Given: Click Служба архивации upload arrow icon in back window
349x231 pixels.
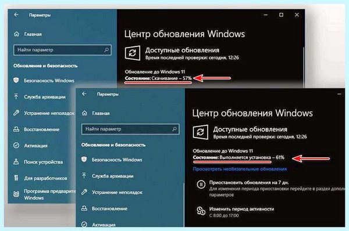Looking at the screenshot, I should (16, 96).
